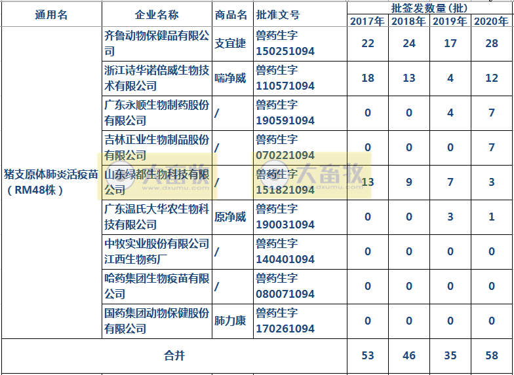
Task: Click the 2020 total value 58
Action: (492, 356)
